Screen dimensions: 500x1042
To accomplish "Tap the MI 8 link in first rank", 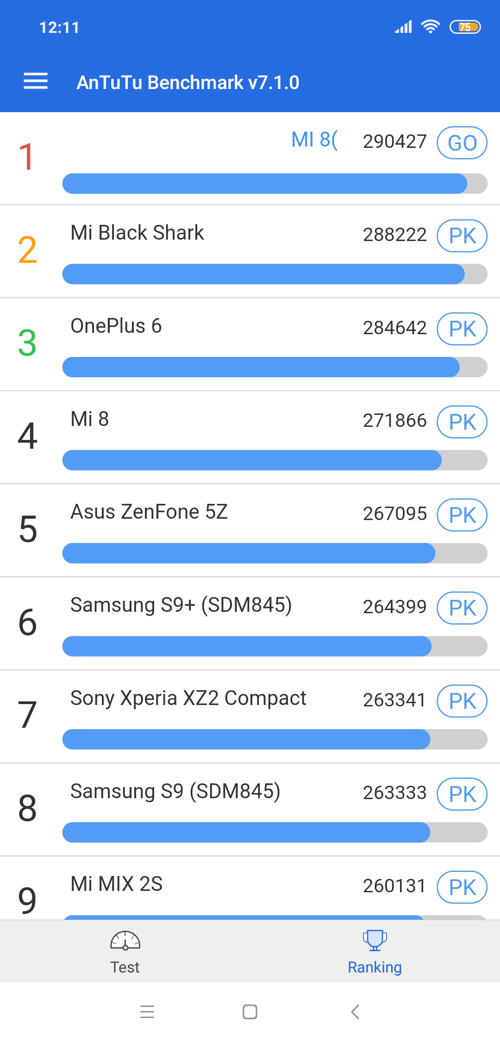I will coord(314,140).
